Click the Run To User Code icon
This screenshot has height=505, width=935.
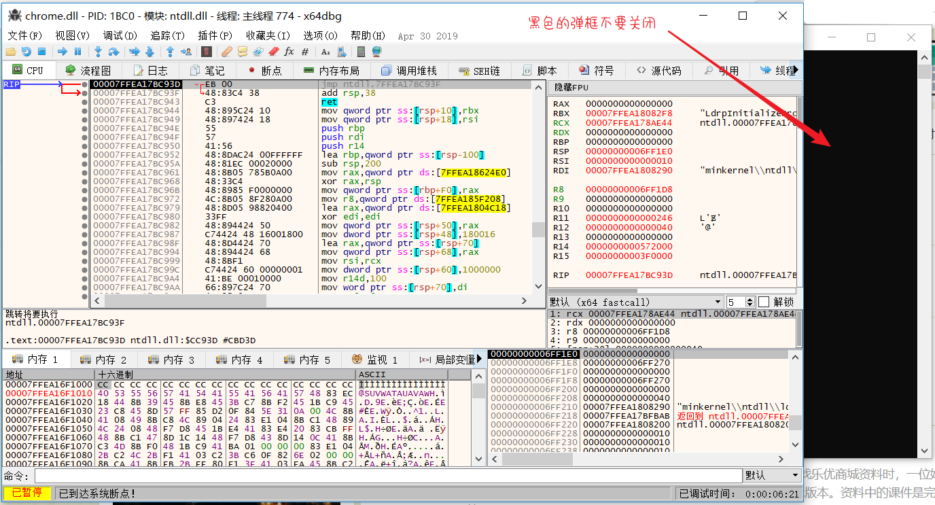tap(186, 52)
